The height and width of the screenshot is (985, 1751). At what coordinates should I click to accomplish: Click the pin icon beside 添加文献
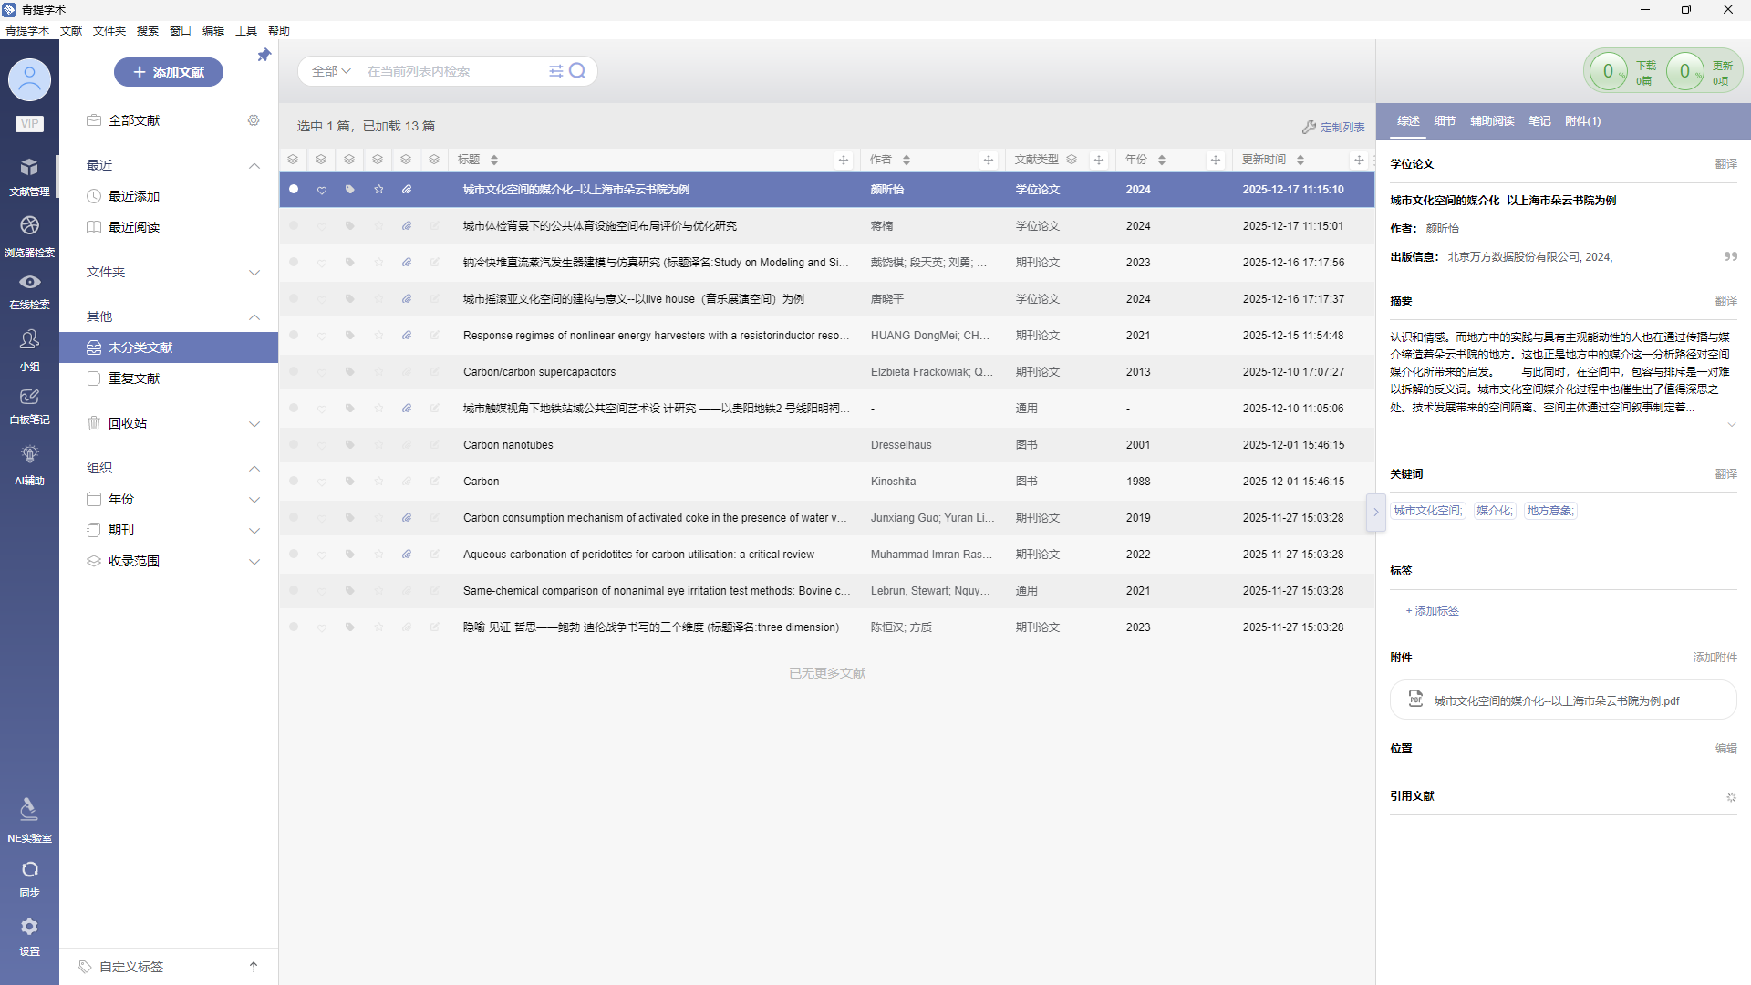point(264,56)
